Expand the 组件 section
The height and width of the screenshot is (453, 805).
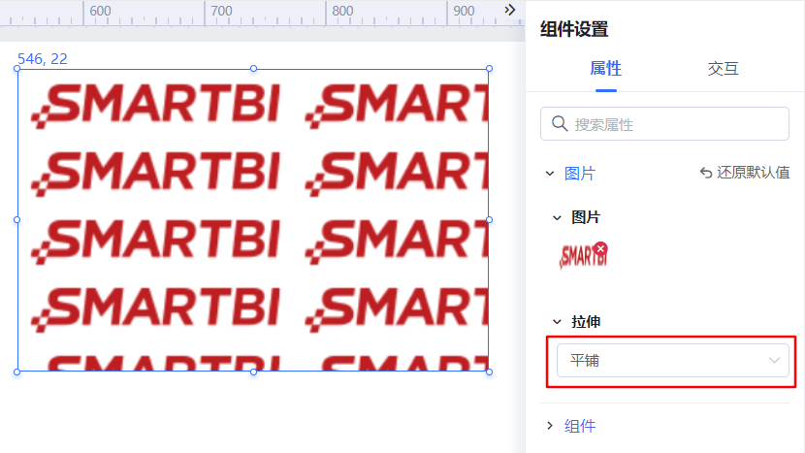(x=550, y=426)
